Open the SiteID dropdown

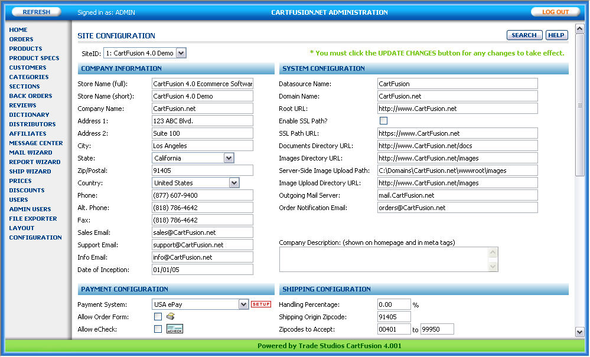tap(145, 53)
